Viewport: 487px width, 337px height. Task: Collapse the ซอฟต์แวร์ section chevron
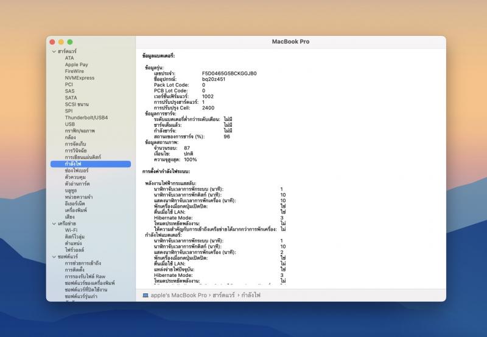[x=54, y=257]
